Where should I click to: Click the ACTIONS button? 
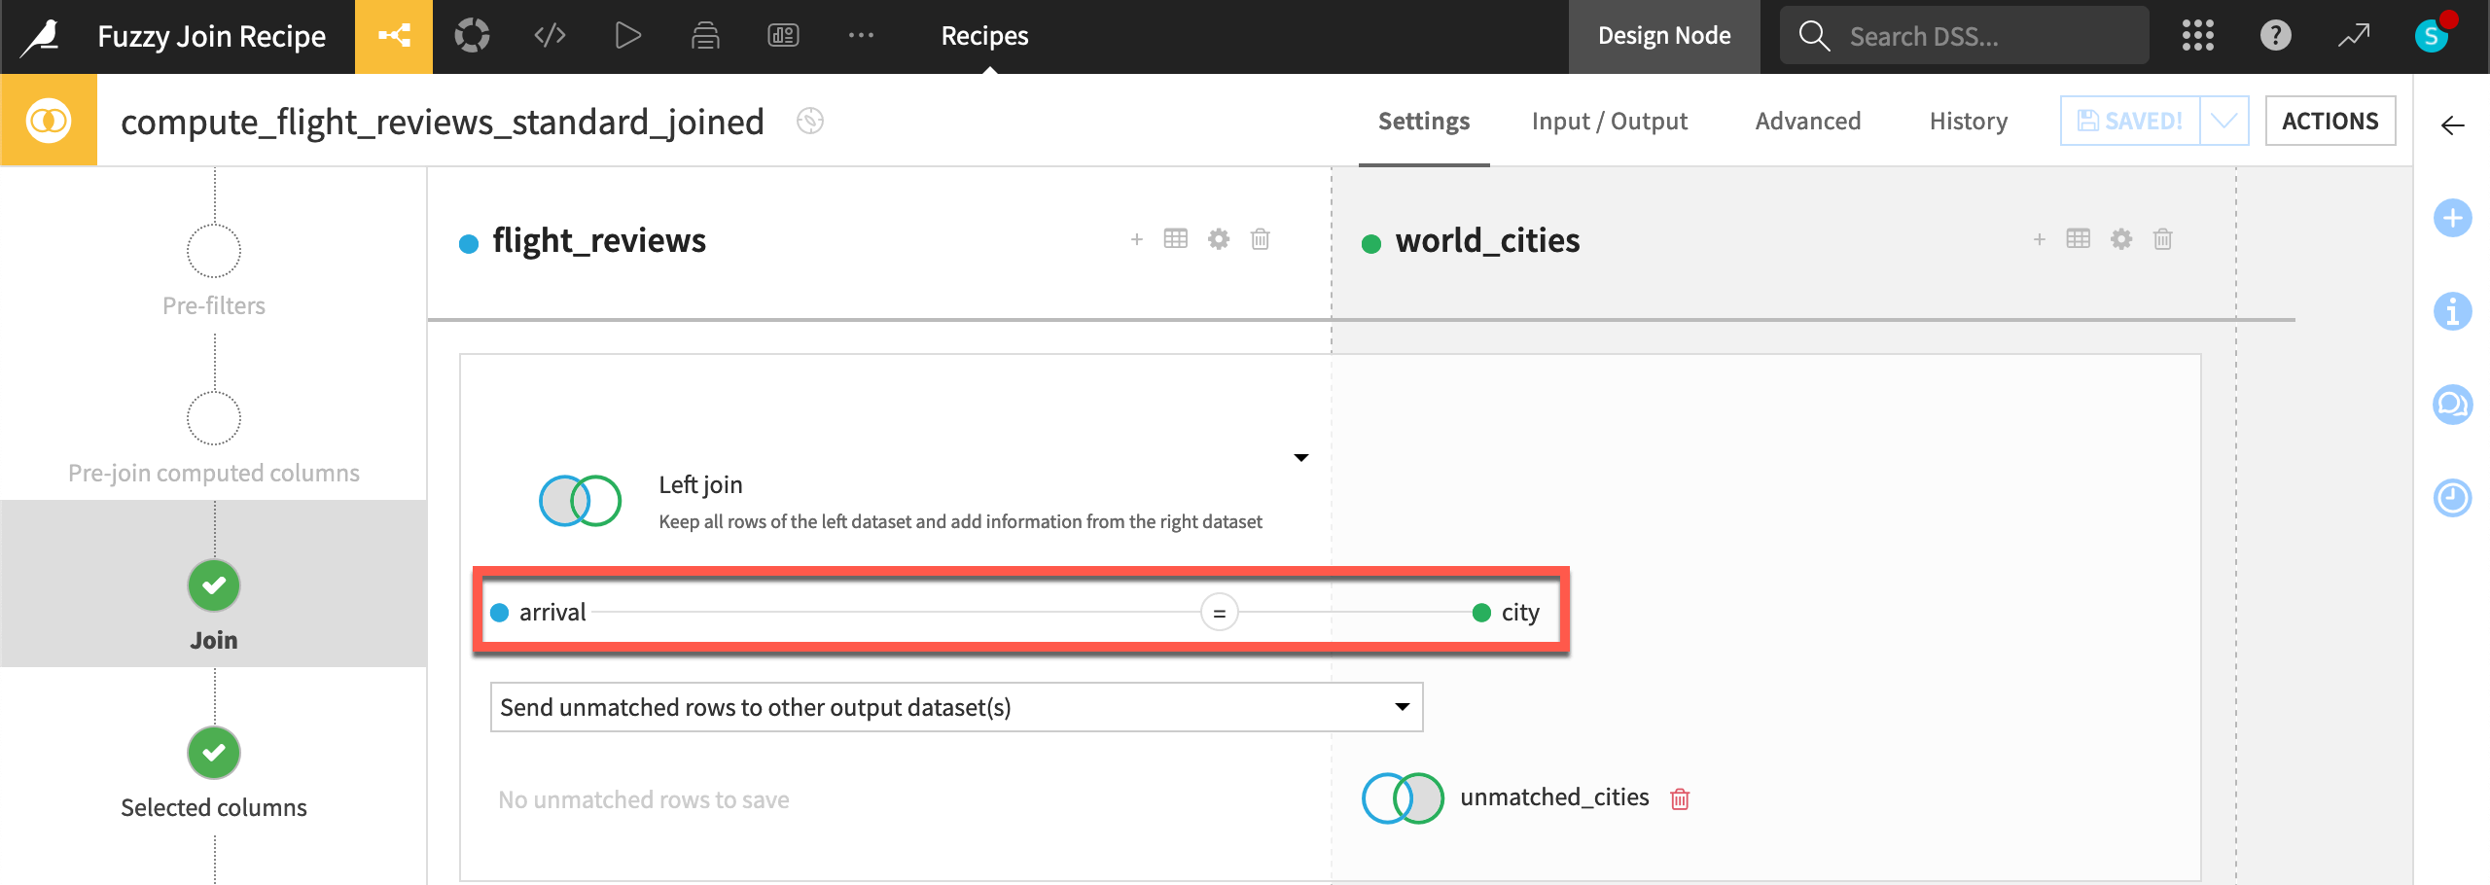pos(2330,121)
